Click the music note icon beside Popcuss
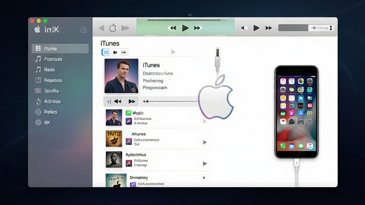Image resolution: width=365 pixels, height=205 pixels. (38, 59)
